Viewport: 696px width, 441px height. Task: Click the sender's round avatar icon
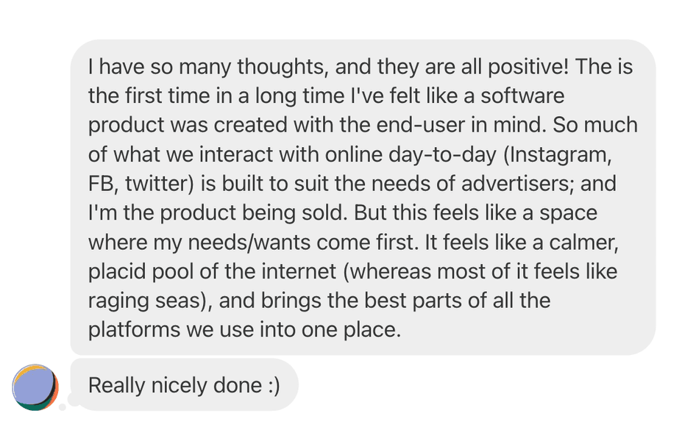pyautogui.click(x=35, y=387)
